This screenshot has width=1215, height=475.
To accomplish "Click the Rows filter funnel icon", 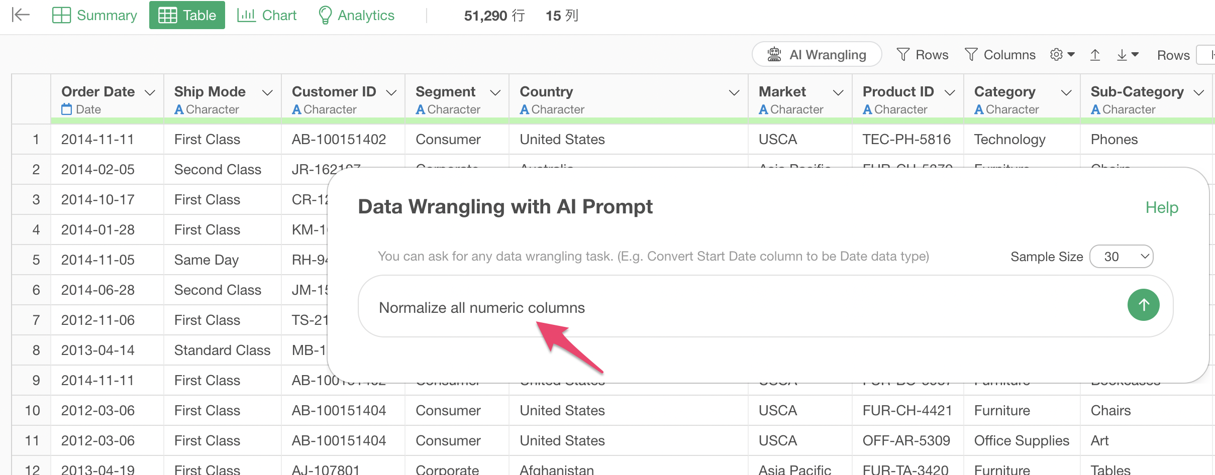I will click(903, 55).
